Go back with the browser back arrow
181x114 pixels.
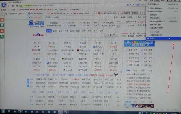(9, 6)
